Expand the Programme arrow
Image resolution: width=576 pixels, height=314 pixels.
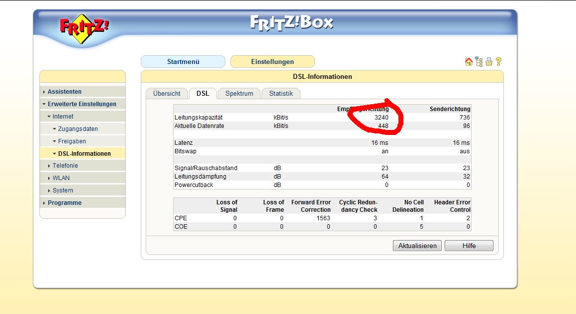point(44,203)
